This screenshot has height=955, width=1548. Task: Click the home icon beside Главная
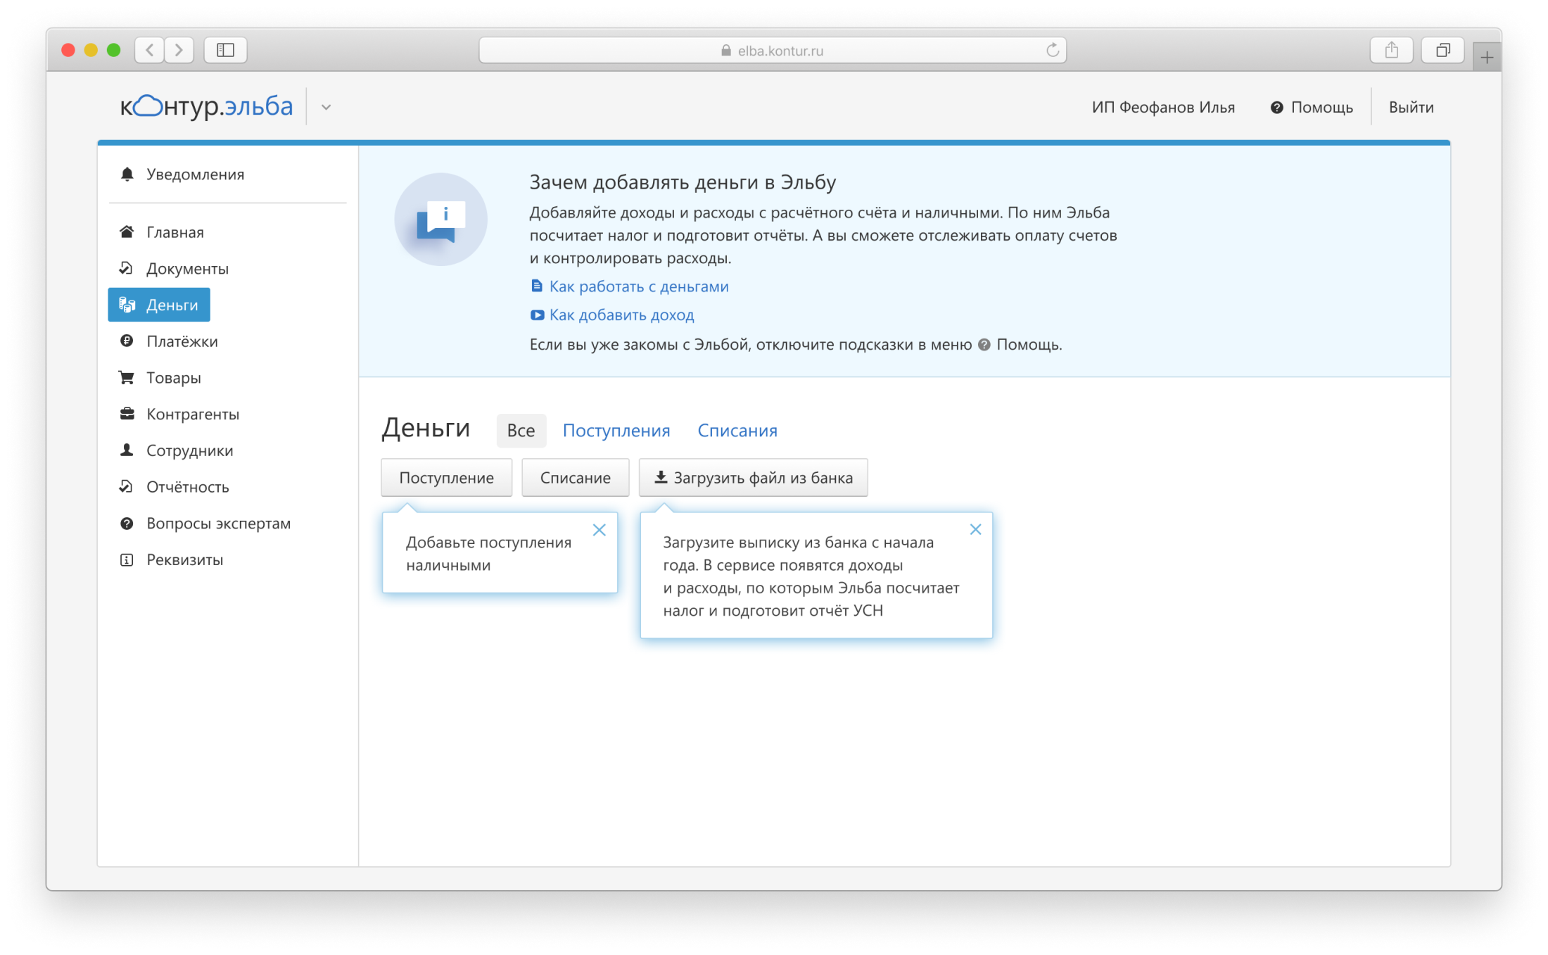point(127,232)
